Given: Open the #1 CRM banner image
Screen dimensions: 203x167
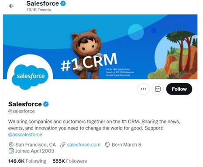Looking at the screenshot, I should pyautogui.click(x=100, y=47).
